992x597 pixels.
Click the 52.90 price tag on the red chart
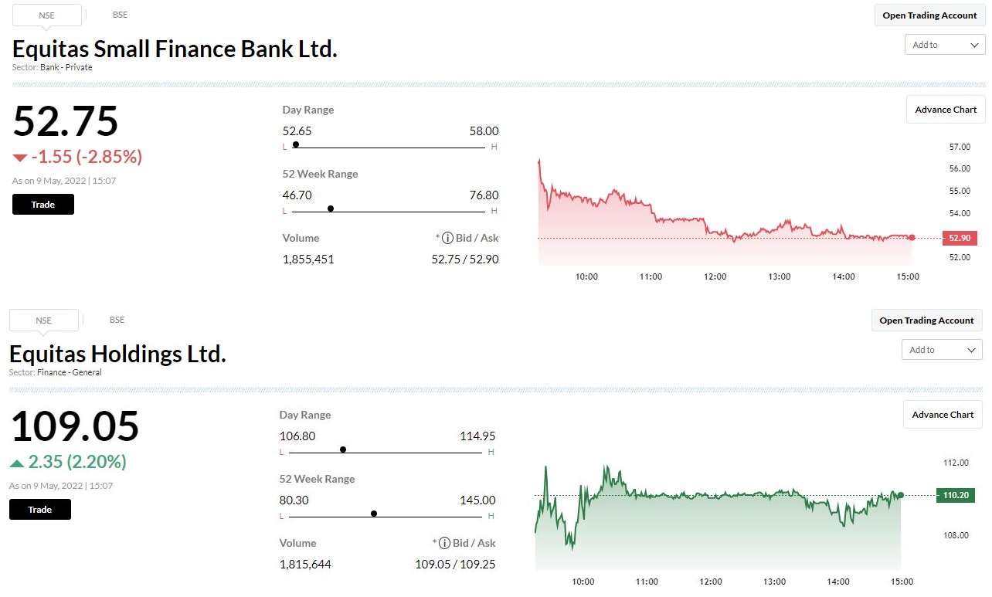(x=959, y=238)
